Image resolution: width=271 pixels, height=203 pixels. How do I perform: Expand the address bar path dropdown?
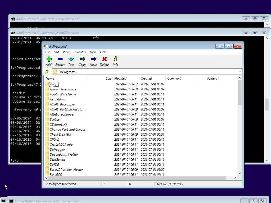click(240, 72)
